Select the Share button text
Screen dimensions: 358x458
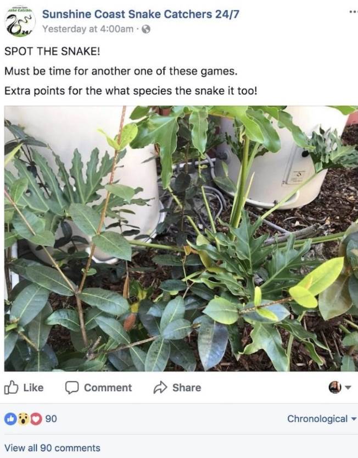tap(187, 388)
